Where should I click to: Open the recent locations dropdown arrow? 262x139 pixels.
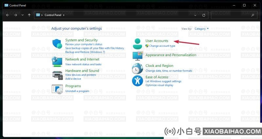[x=22, y=15]
